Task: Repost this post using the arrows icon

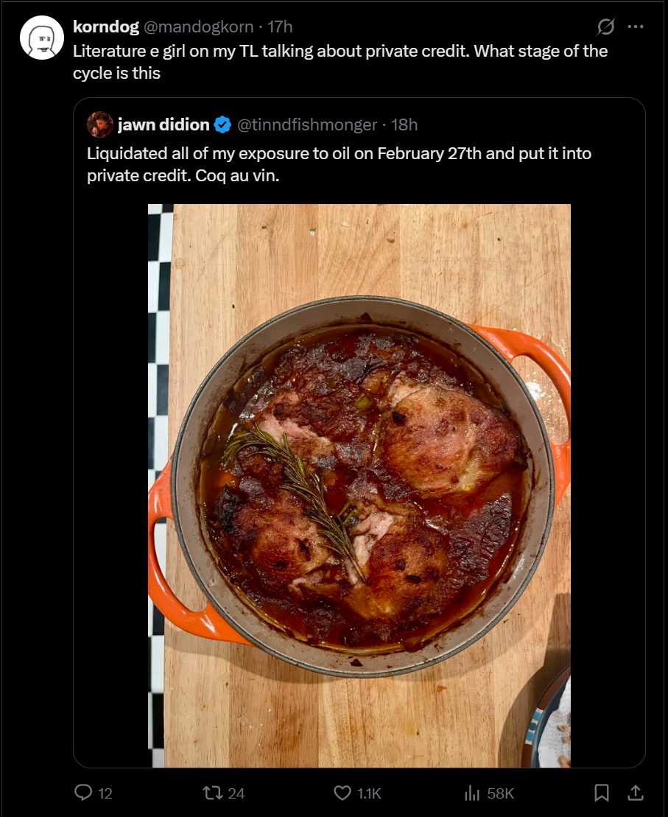Action: (212, 793)
